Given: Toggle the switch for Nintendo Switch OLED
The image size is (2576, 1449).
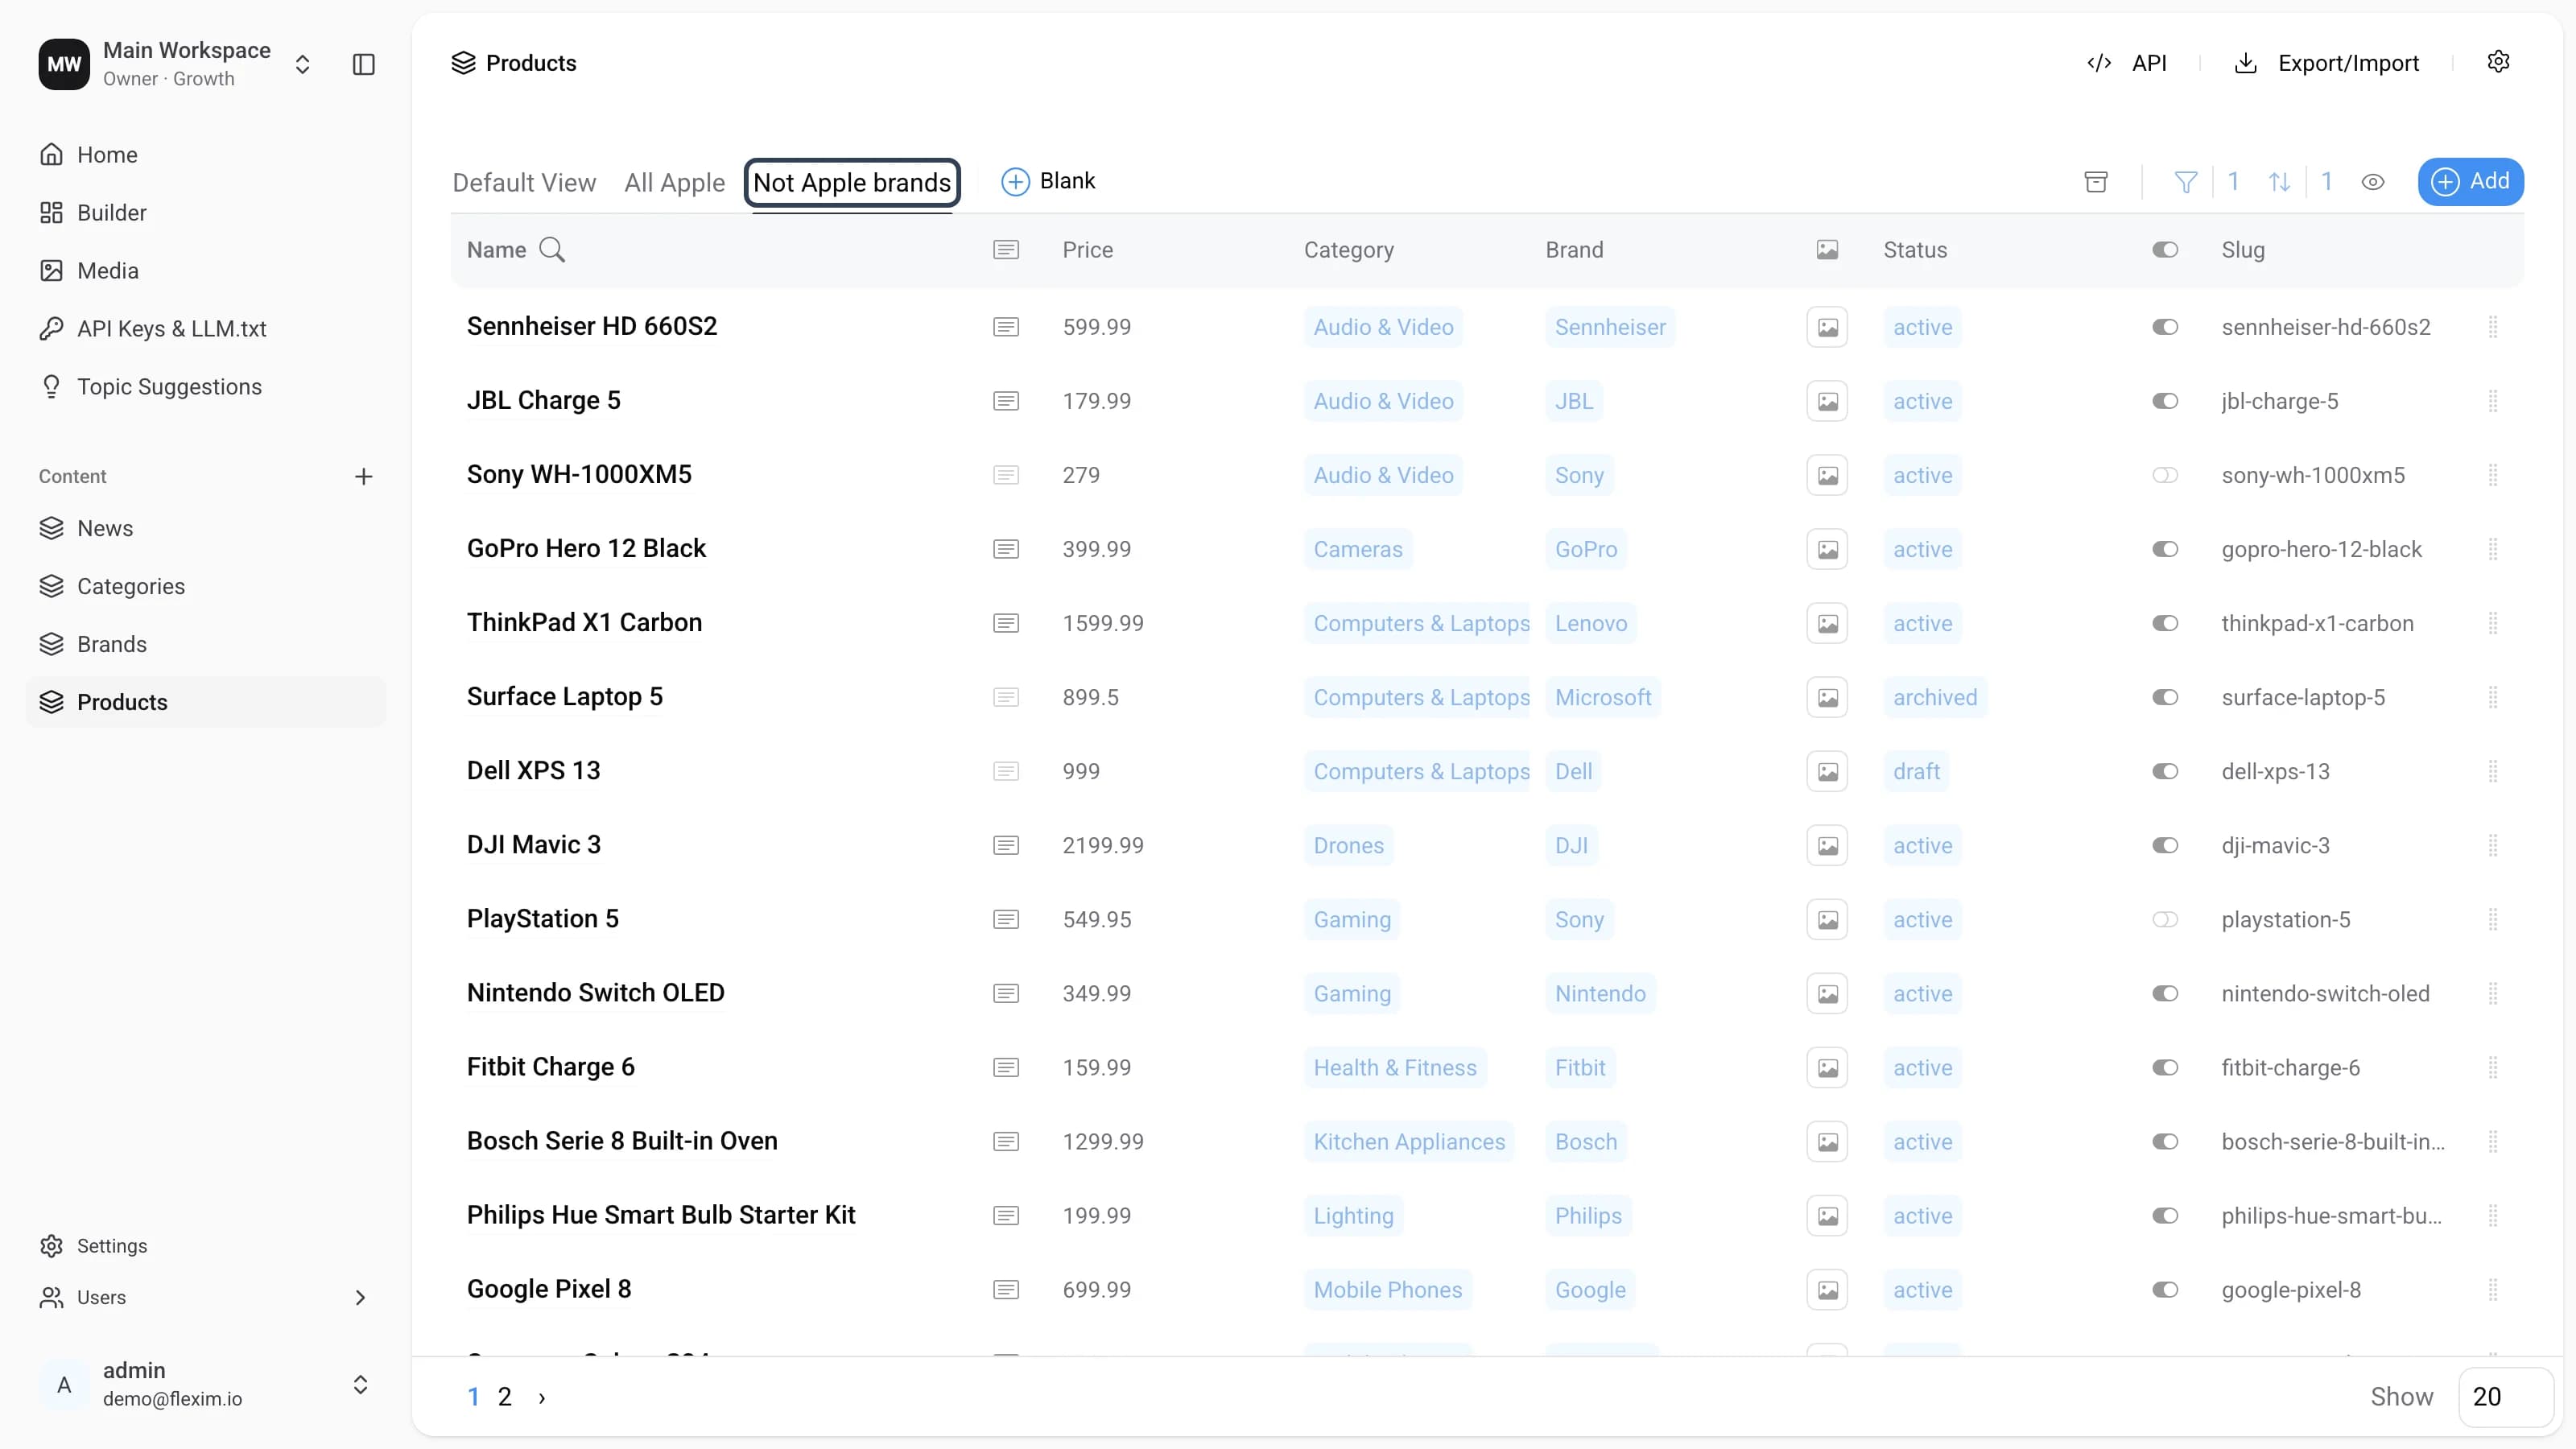Looking at the screenshot, I should [2165, 993].
